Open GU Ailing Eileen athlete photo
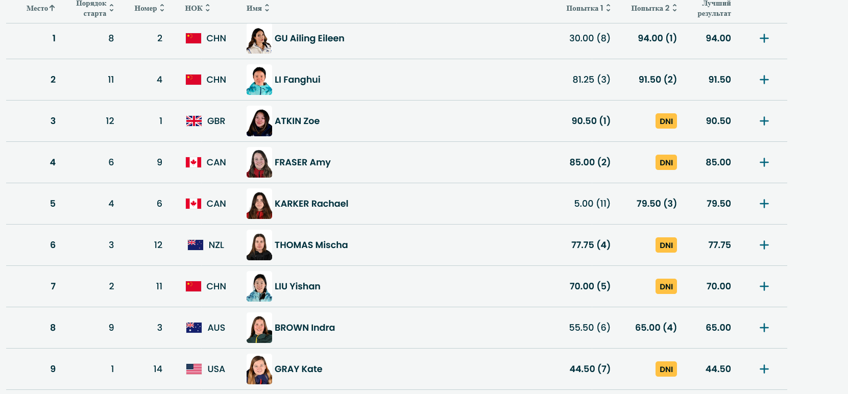This screenshot has height=394, width=848. (x=259, y=39)
